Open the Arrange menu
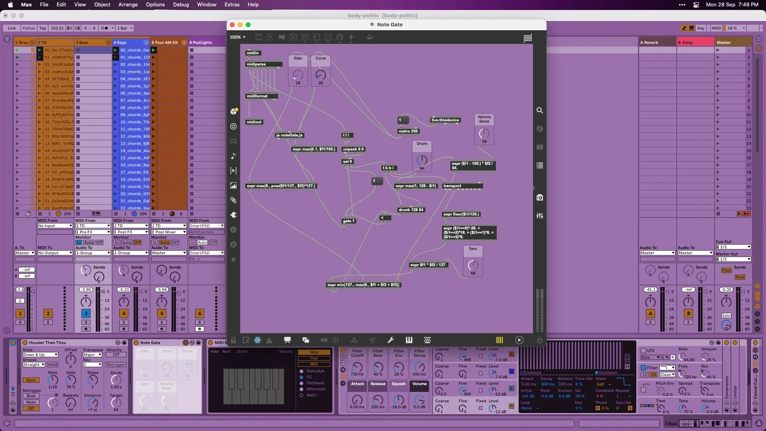Image resolution: width=766 pixels, height=431 pixels. pyautogui.click(x=128, y=4)
